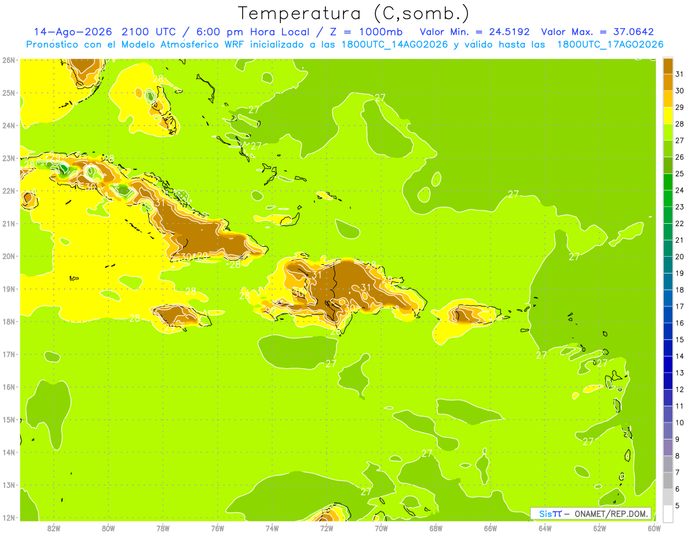Click the number 24 on the color scale
Viewport: 695px width, 536px height.
point(679,190)
